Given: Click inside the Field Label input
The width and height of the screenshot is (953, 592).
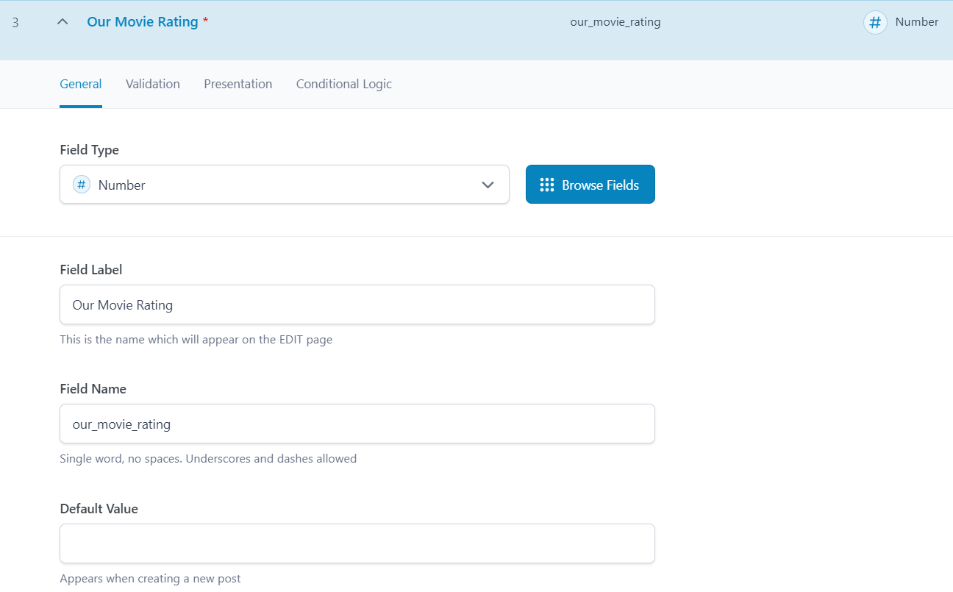Looking at the screenshot, I should pos(357,304).
